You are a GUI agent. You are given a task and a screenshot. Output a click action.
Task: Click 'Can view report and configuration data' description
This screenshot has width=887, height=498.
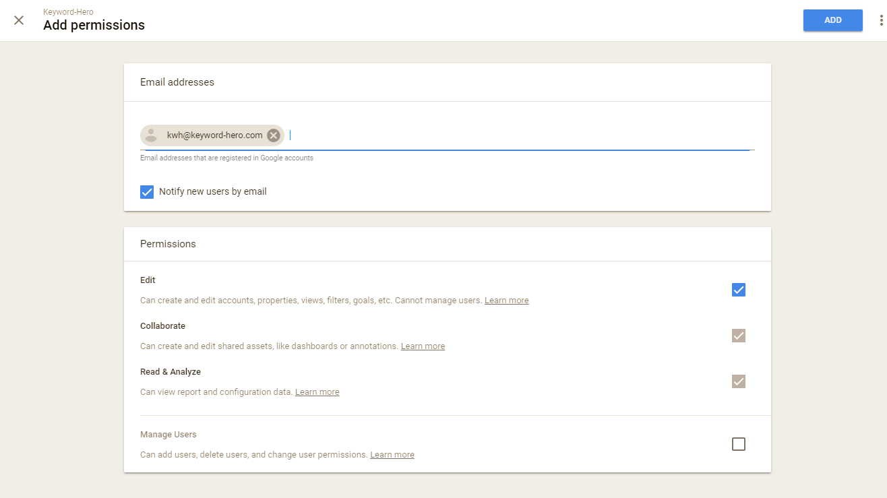click(x=216, y=392)
